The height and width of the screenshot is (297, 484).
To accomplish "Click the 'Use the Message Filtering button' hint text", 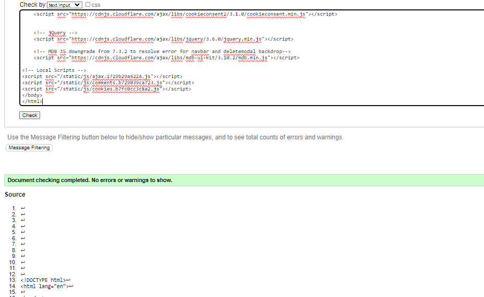I will pyautogui.click(x=176, y=137).
